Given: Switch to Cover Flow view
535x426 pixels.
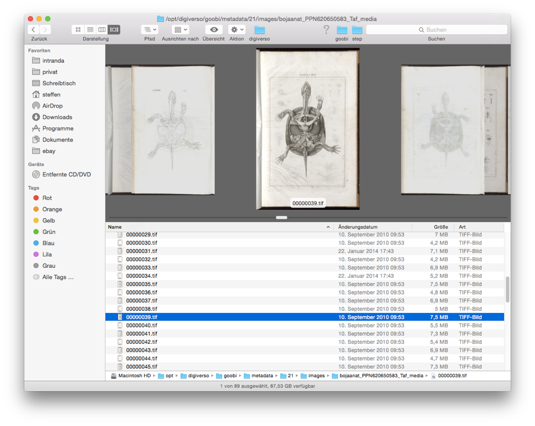Looking at the screenshot, I should 114,30.
